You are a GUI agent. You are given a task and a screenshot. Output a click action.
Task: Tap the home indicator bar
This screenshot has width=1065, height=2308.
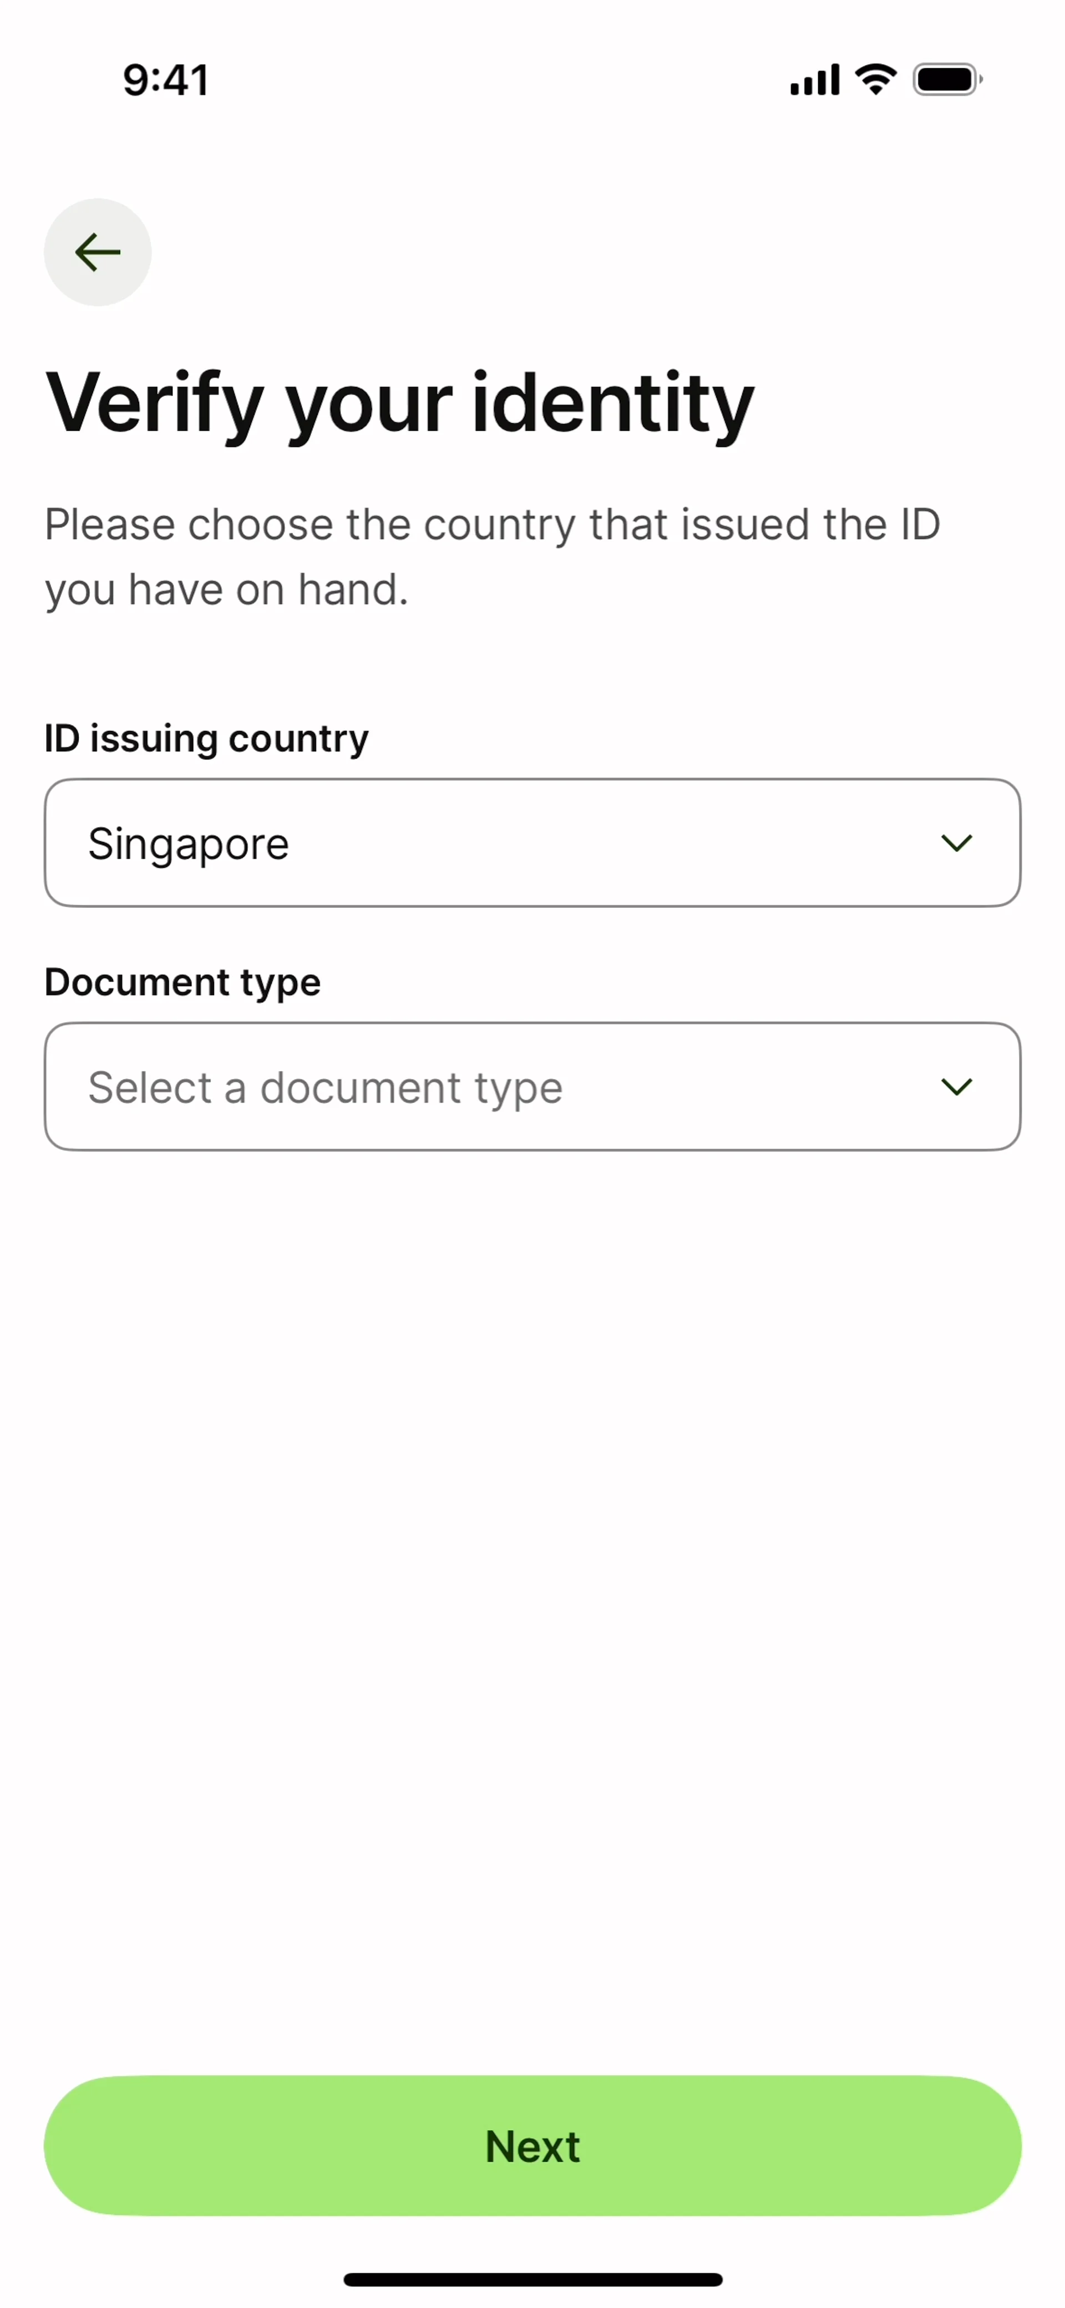[x=532, y=2279]
